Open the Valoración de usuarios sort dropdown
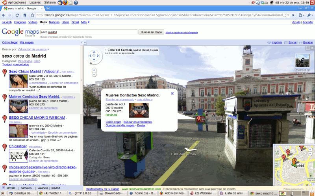 (x=33, y=49)
